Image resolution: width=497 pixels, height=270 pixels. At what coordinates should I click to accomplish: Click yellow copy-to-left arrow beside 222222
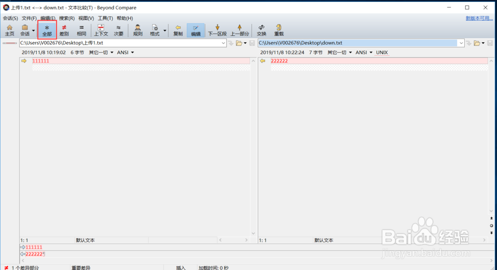(263, 61)
